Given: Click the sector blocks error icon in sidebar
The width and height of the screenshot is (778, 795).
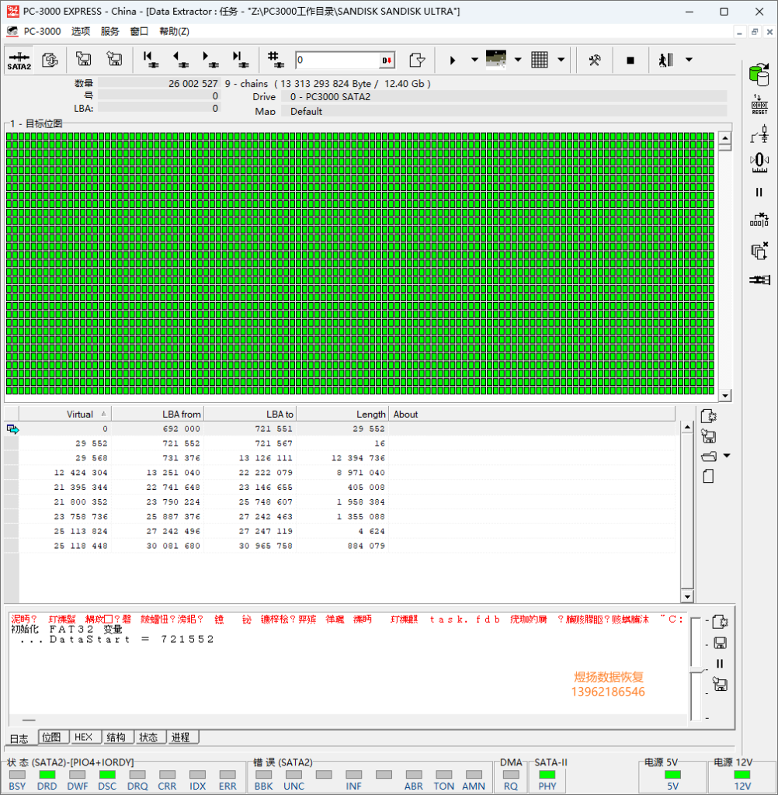Looking at the screenshot, I should tap(759, 220).
